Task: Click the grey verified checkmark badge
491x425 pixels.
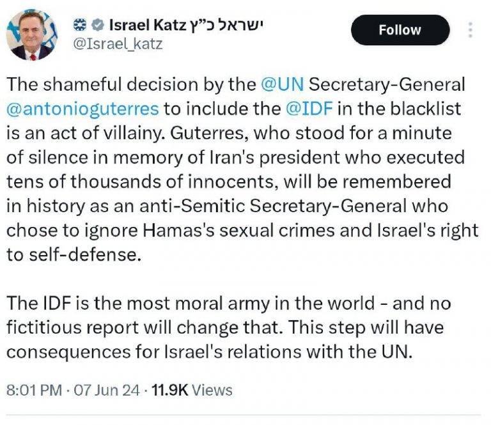Action: pos(97,26)
